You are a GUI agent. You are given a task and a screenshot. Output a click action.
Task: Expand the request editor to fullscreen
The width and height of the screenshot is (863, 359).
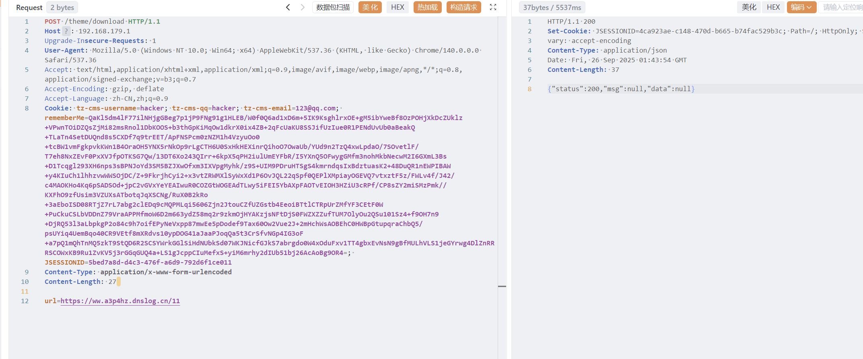493,7
